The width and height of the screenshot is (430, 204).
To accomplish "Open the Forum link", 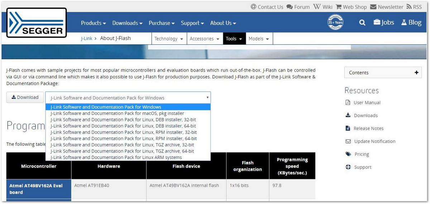I will click(x=302, y=7).
